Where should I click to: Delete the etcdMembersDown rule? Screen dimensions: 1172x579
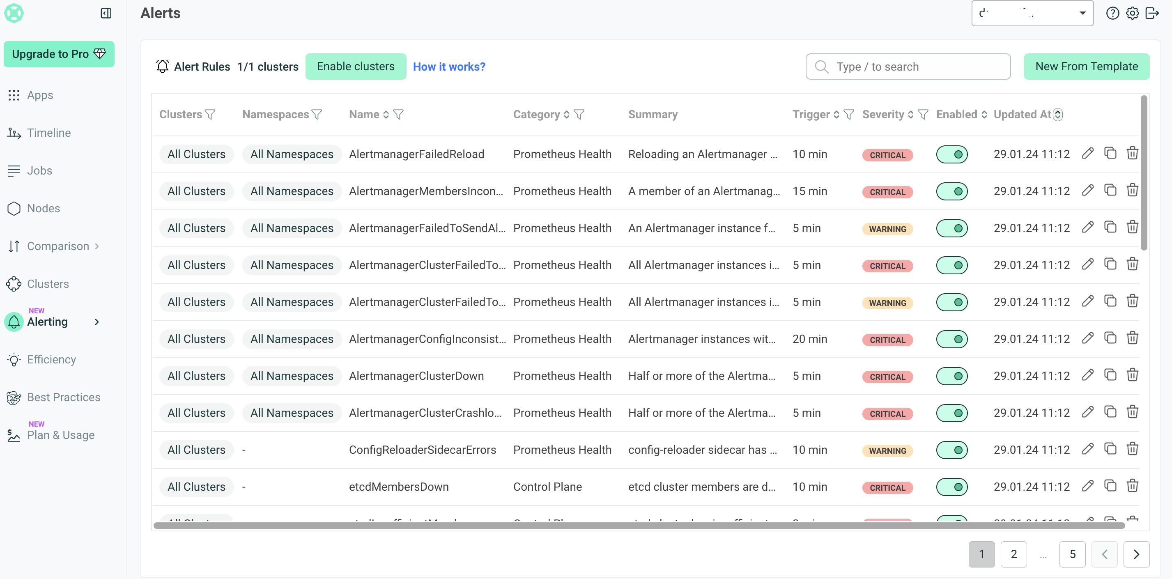click(x=1133, y=486)
